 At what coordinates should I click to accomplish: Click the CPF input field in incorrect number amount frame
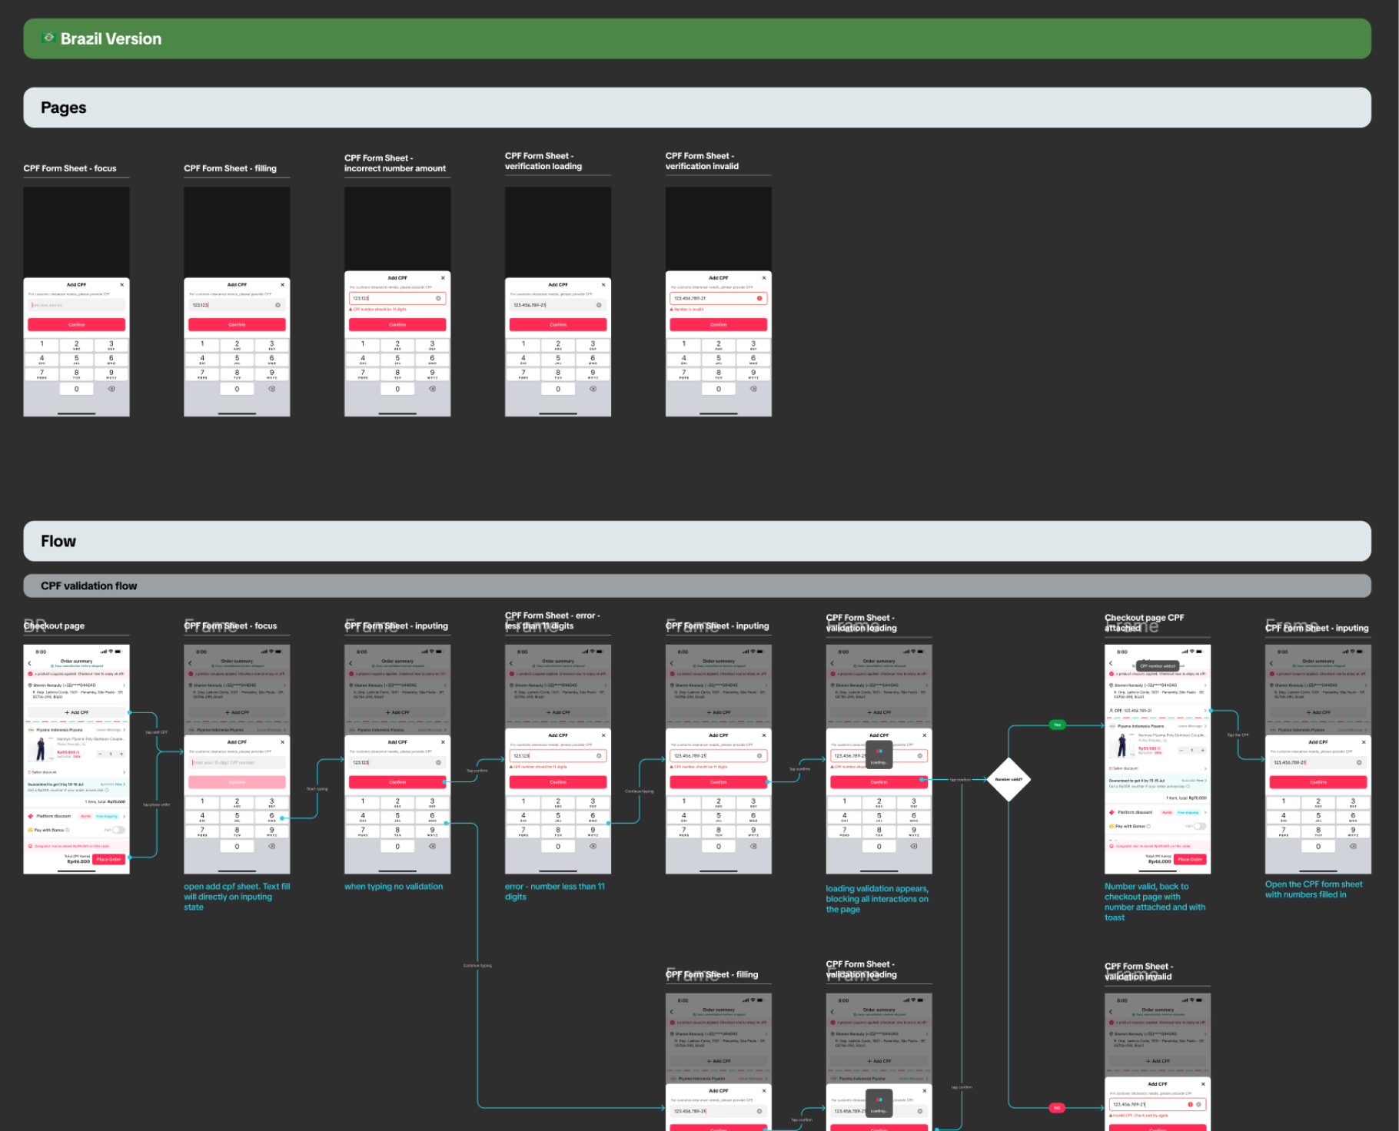point(397,298)
